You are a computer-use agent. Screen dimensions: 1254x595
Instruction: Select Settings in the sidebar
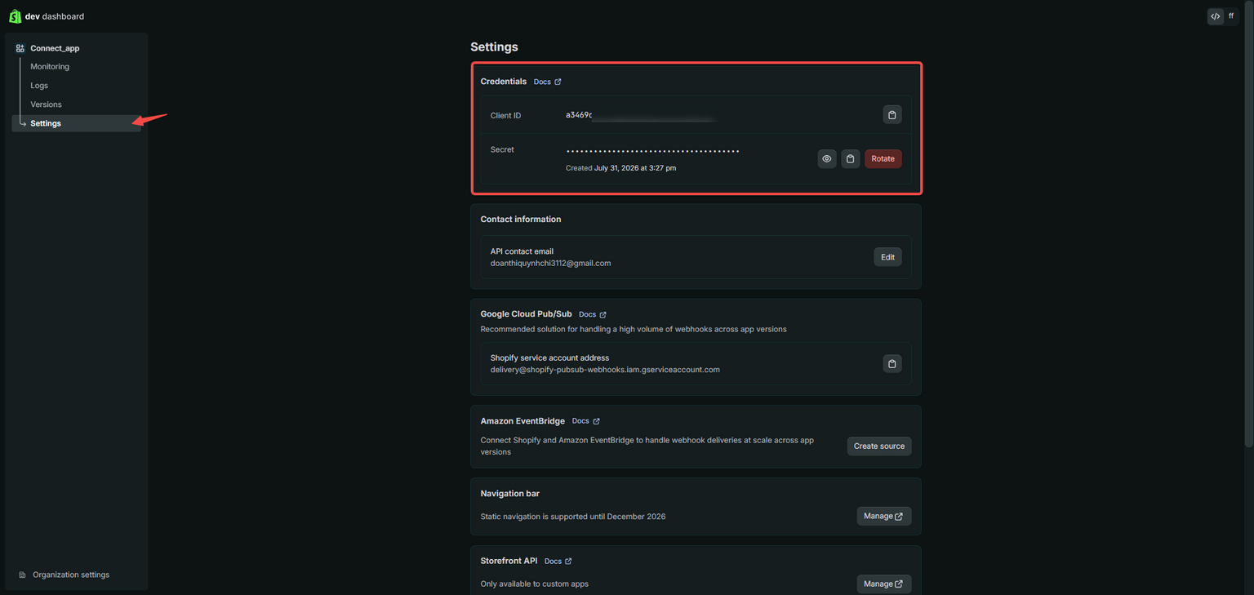coord(77,123)
